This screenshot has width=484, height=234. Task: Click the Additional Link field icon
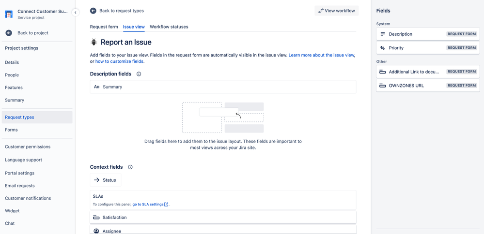(x=383, y=72)
